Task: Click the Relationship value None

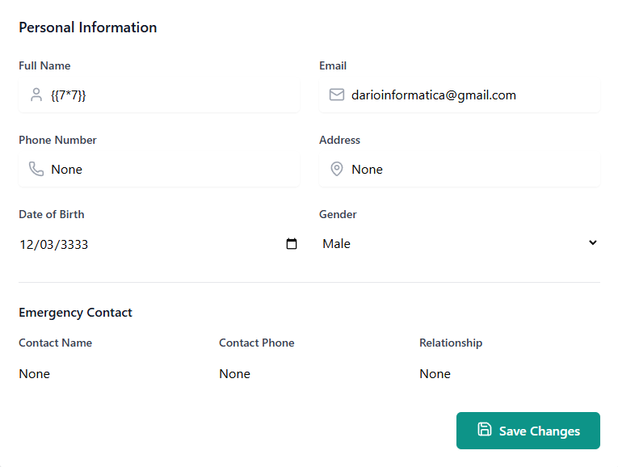Action: (435, 374)
